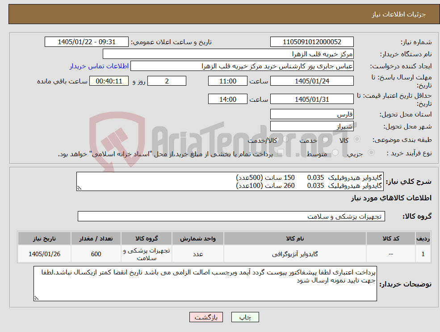Click the گروه کالا column header
440x332 pixels.
(147, 238)
